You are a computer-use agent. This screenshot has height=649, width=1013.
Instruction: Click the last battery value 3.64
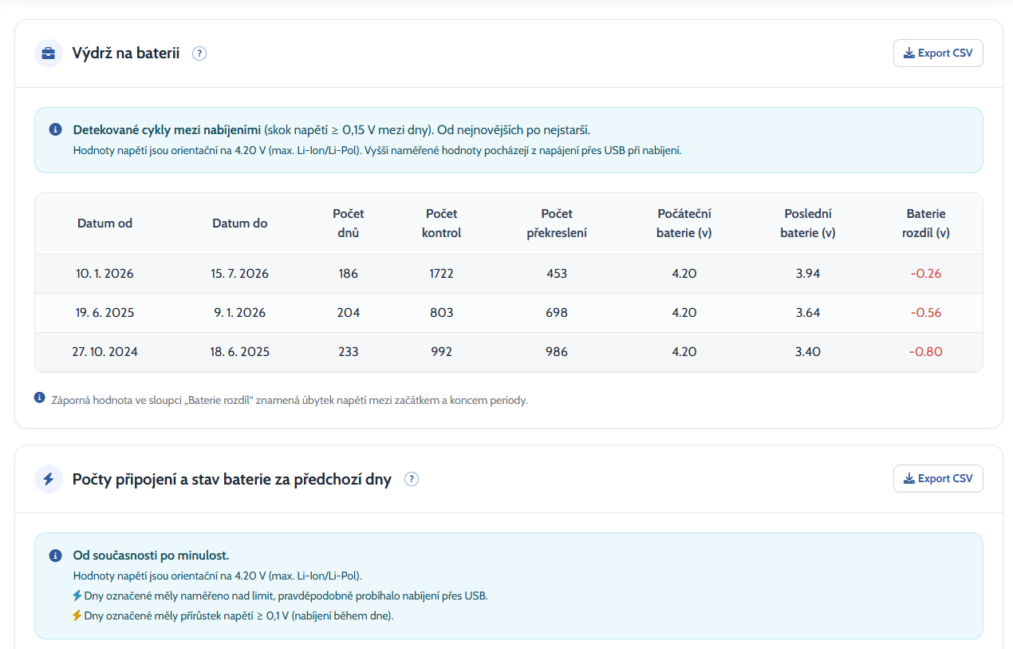[808, 313]
